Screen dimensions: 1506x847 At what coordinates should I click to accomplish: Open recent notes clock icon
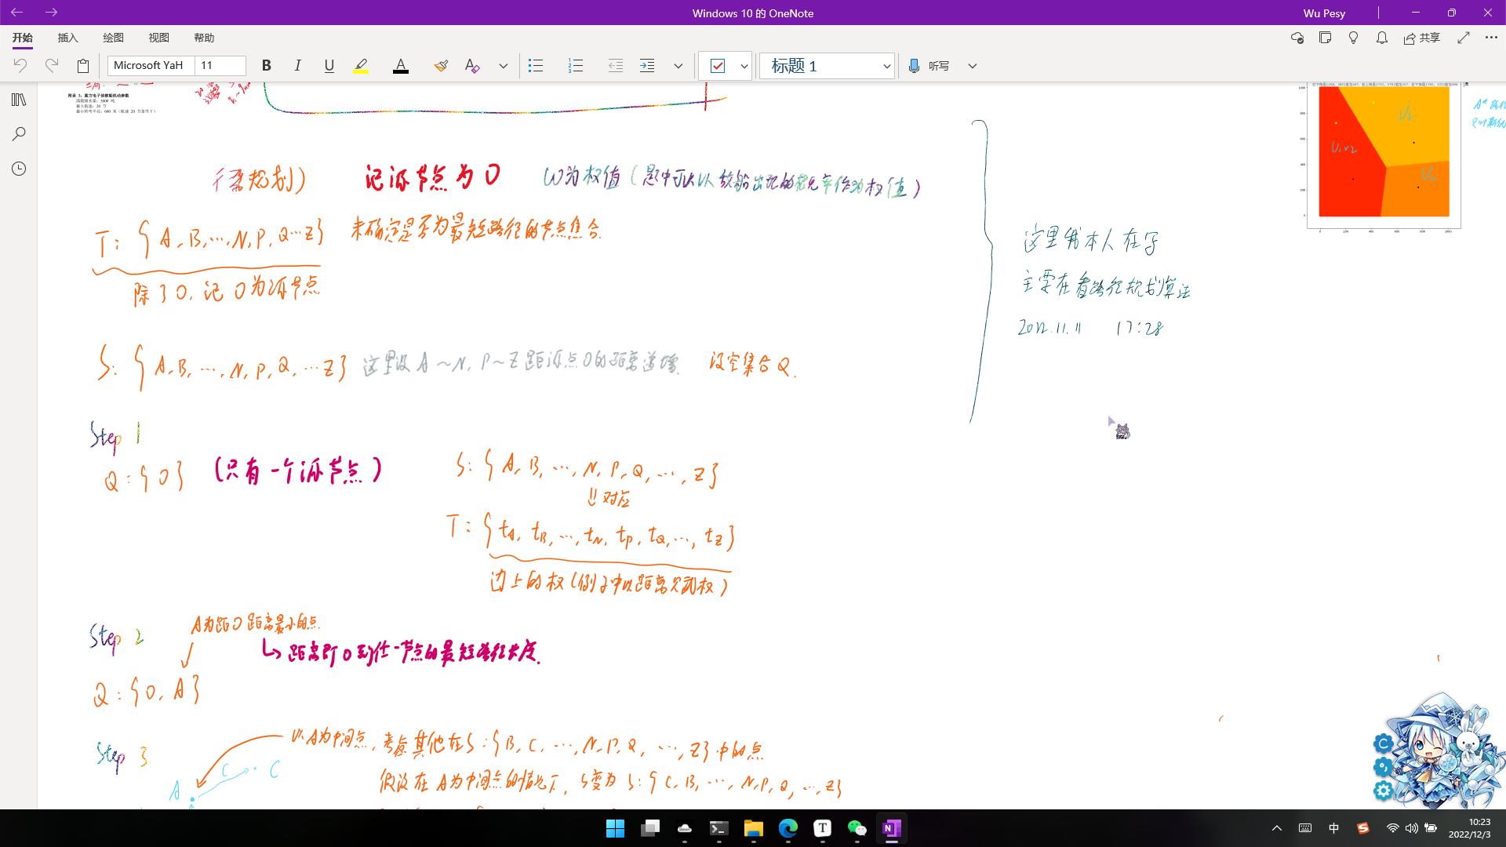(x=19, y=169)
